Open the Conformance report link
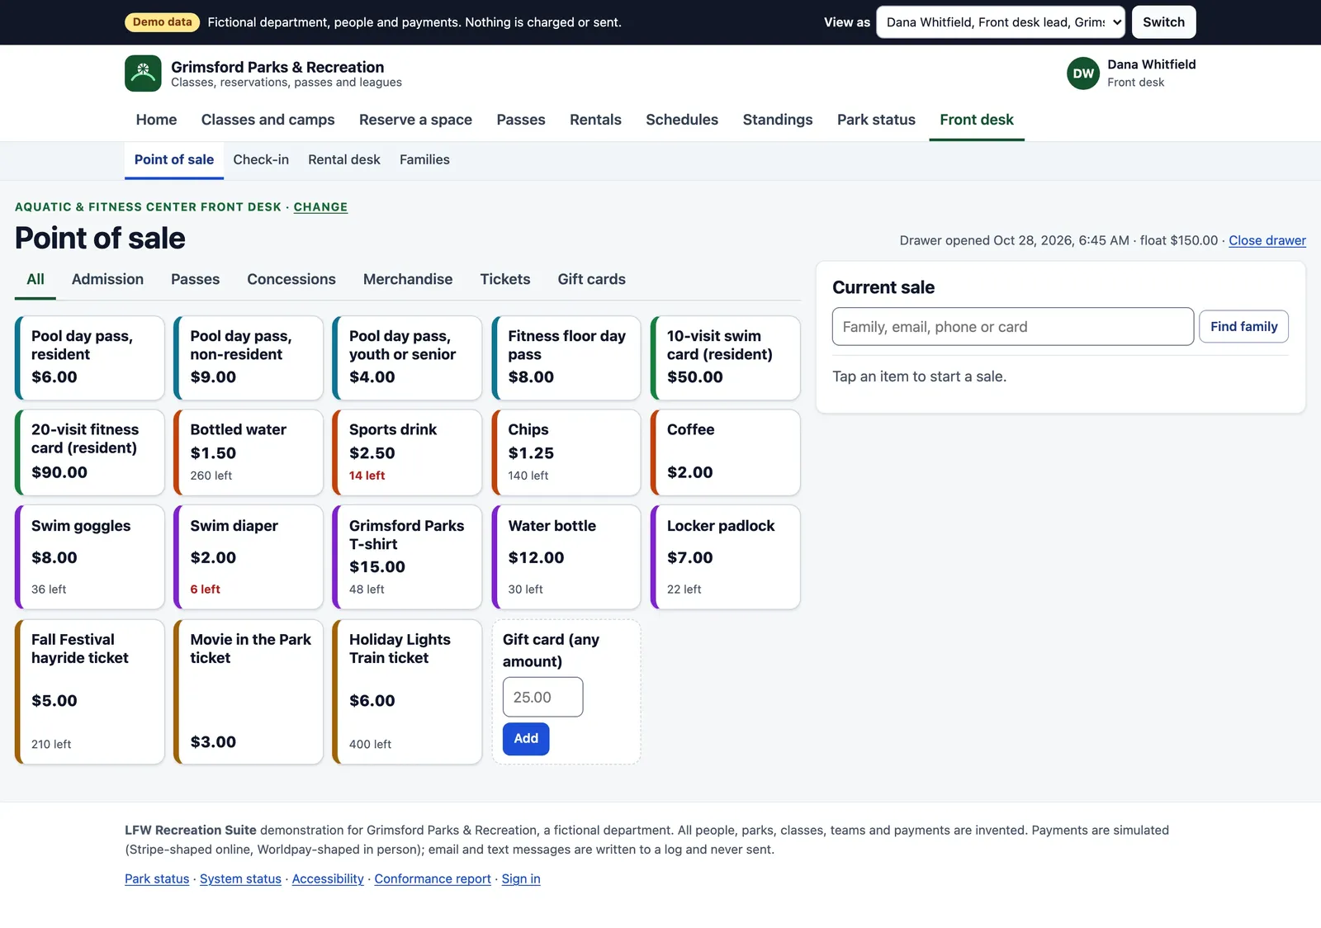Viewport: 1321px width, 928px height. 433,878
